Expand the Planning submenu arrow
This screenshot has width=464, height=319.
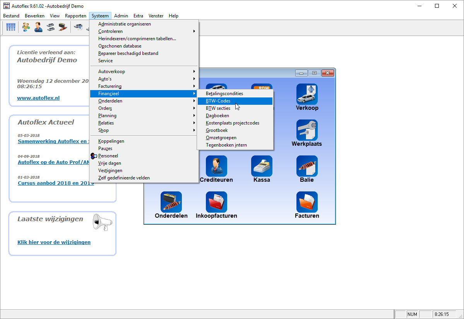pos(194,116)
